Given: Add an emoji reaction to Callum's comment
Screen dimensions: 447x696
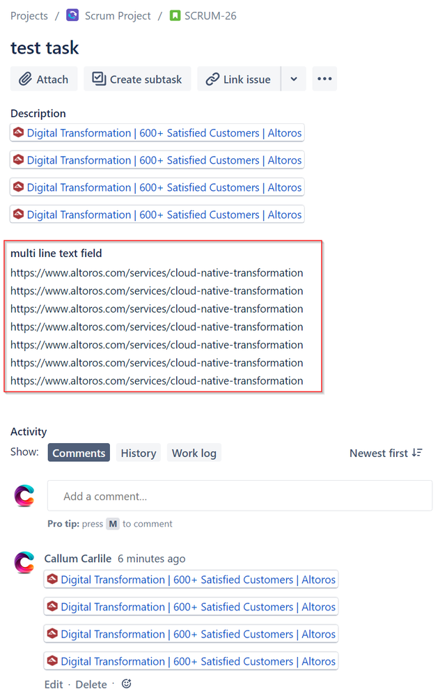Looking at the screenshot, I should coord(126,683).
